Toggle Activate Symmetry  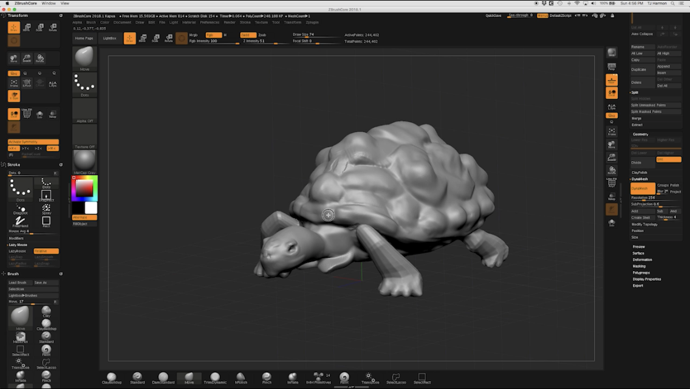point(33,142)
